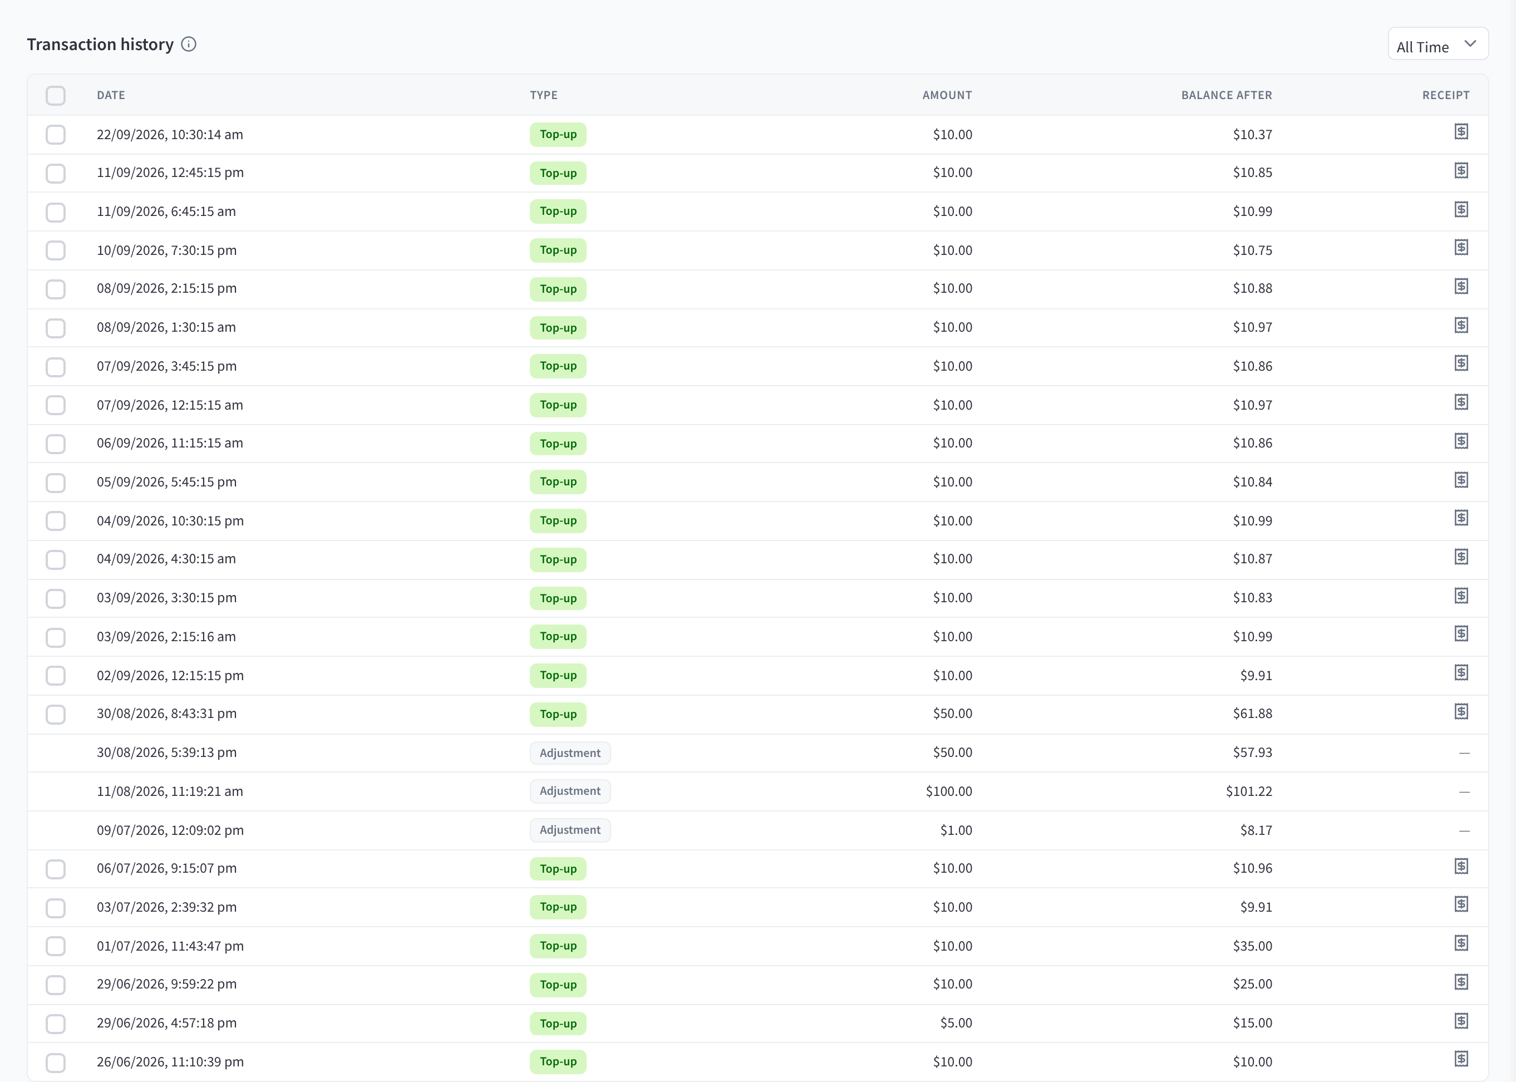Screen dimensions: 1516x1082
Task: Open receipt for 03/09/2026 2:15:16 am transaction
Action: point(1461,633)
